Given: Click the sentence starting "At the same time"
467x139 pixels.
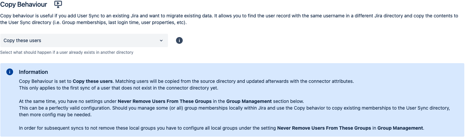Looking at the screenshot, I should (67, 101).
